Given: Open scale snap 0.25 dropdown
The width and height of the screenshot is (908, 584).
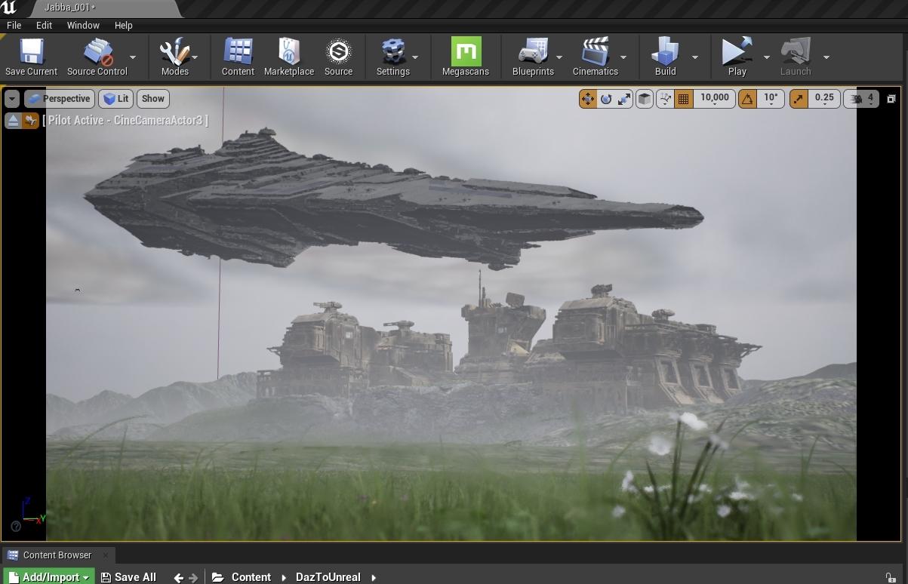Looking at the screenshot, I should click(x=824, y=99).
